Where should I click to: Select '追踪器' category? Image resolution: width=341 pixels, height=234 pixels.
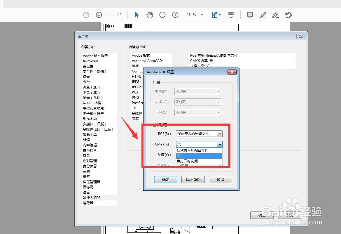88,203
